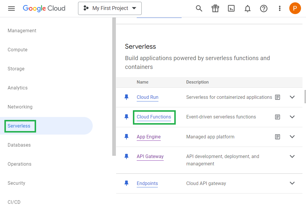
Task: Go to Storage category
Action: point(16,69)
